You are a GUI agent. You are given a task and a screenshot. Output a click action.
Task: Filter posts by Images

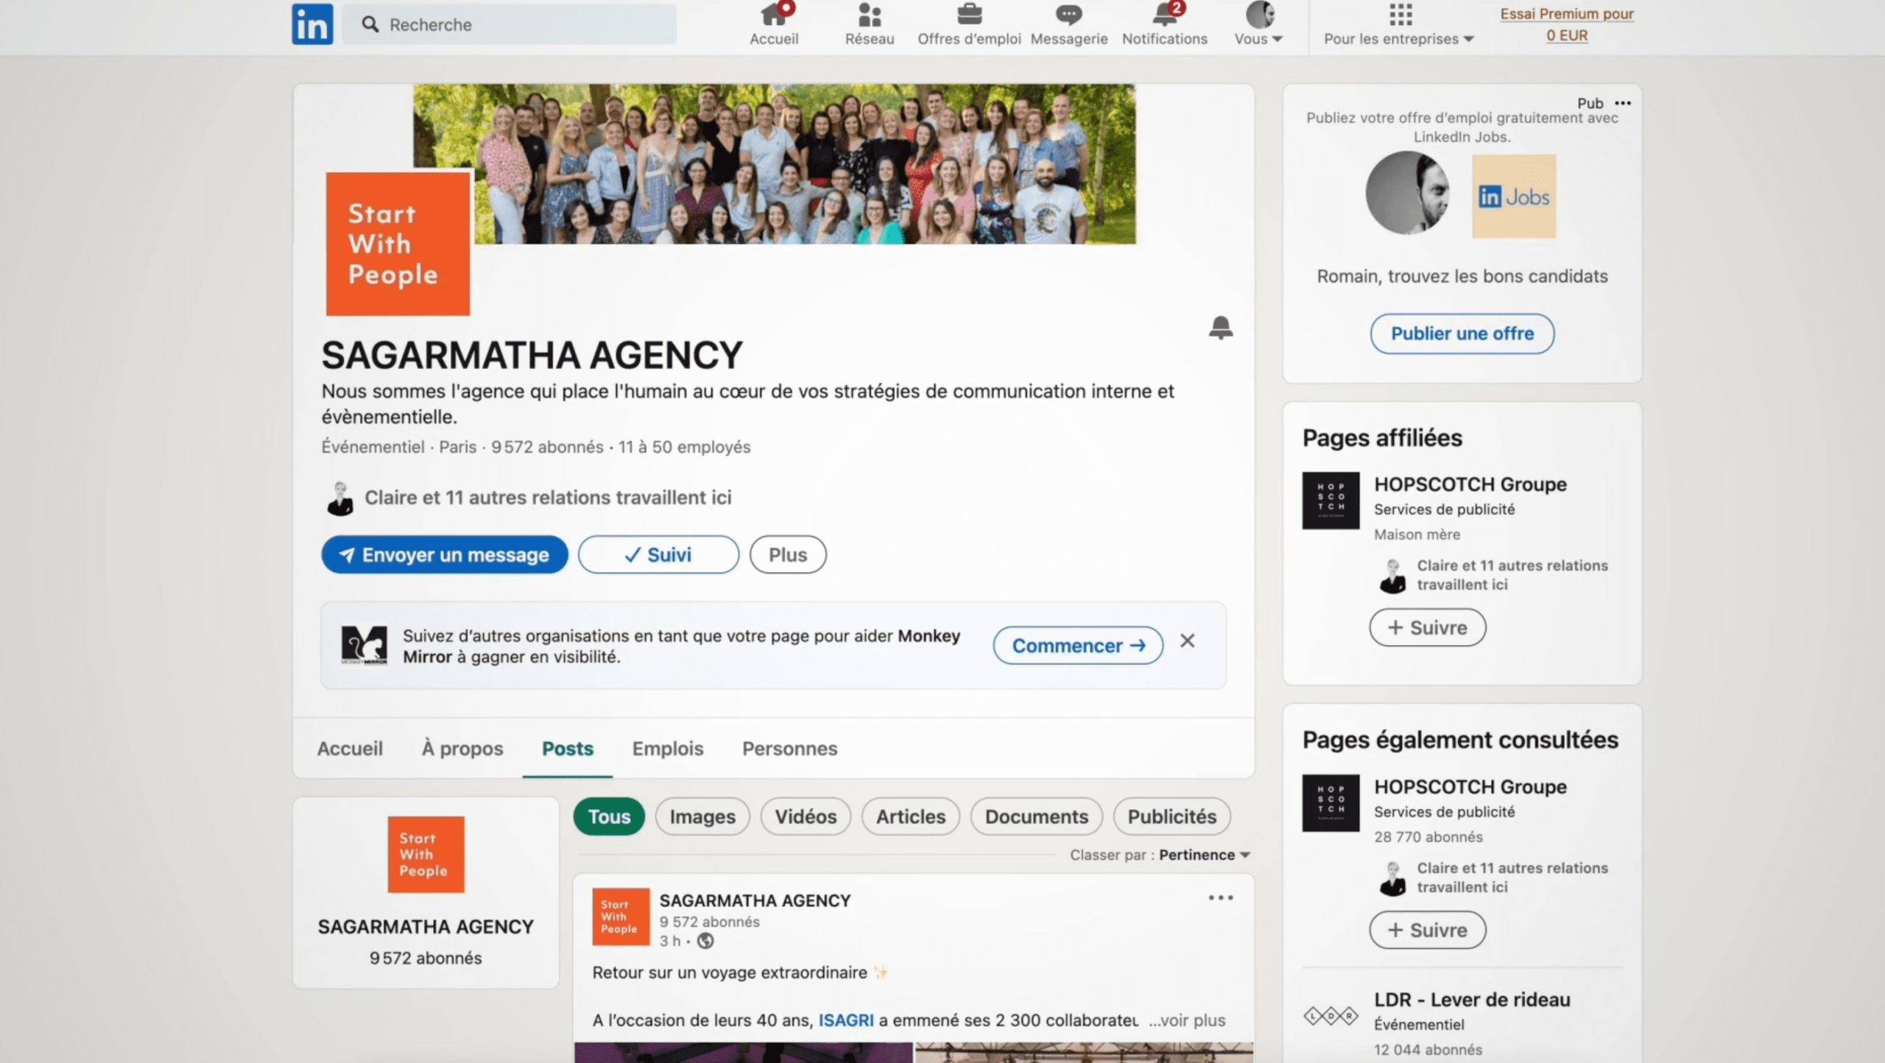(702, 816)
